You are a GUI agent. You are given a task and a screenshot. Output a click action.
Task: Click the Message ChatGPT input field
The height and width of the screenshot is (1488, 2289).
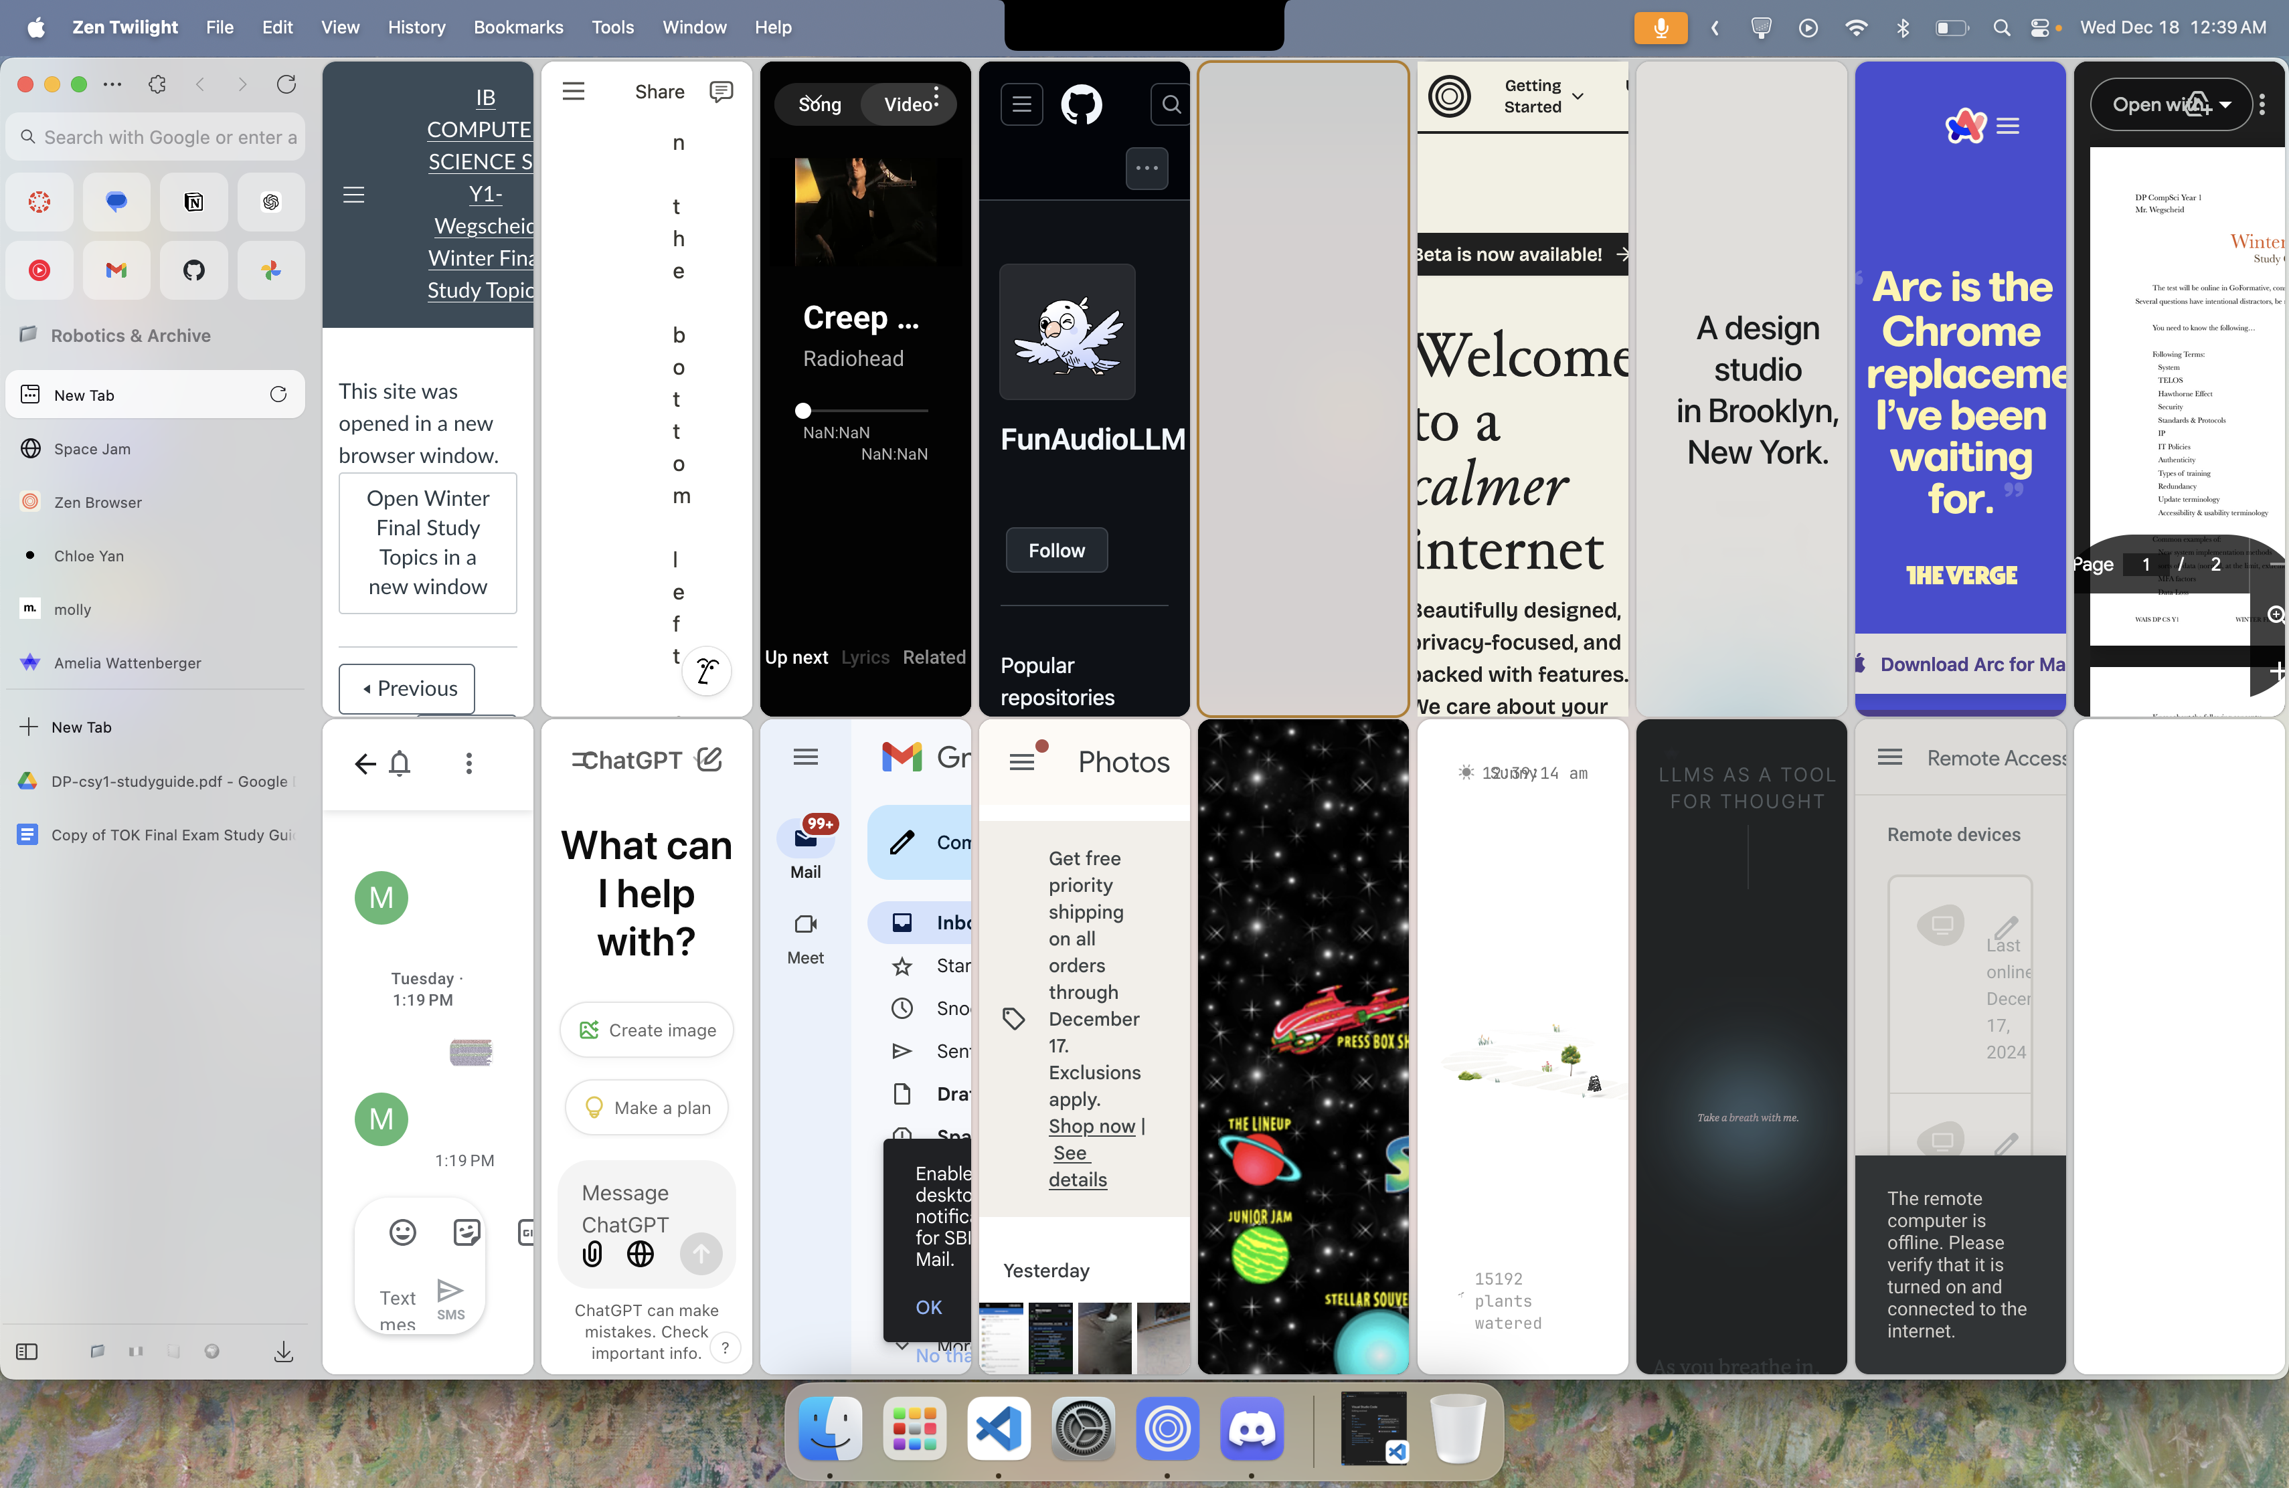pos(625,1208)
